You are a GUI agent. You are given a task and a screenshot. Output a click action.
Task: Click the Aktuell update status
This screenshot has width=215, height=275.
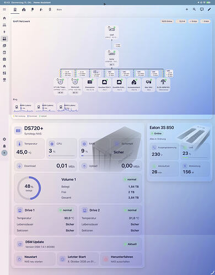coord(131,244)
